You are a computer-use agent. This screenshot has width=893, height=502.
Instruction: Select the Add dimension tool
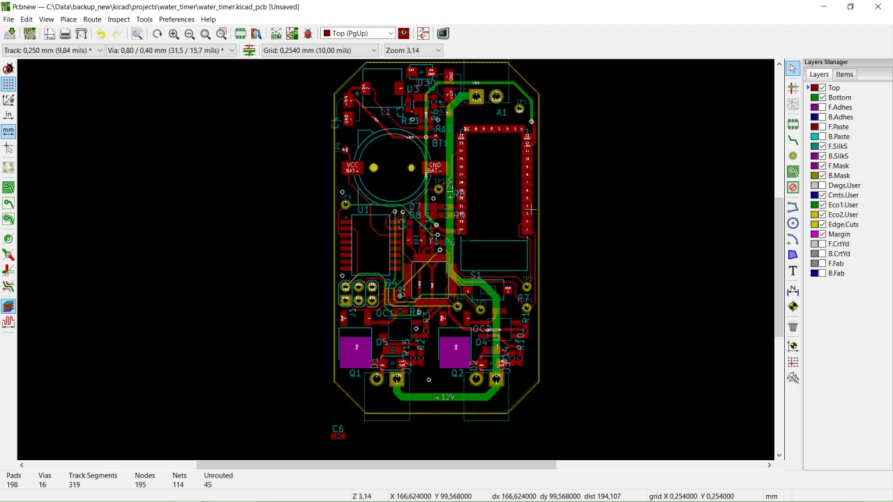coord(793,290)
